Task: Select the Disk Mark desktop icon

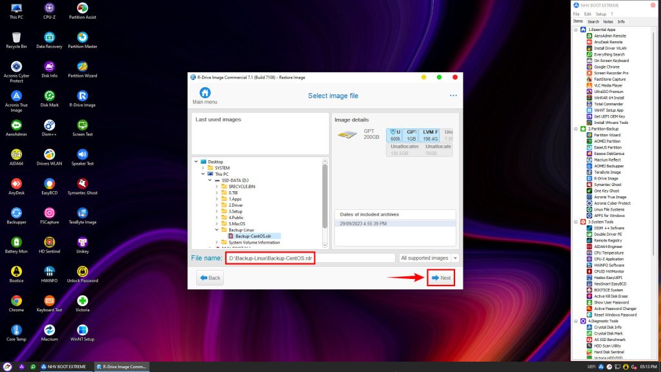Action: pos(49,99)
